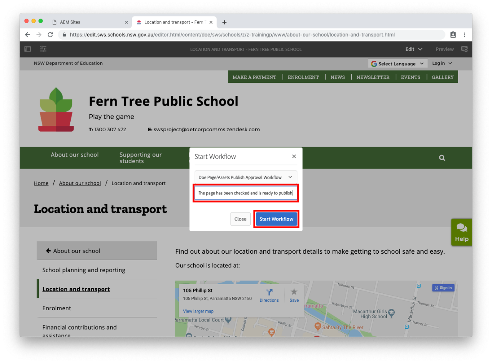The width and height of the screenshot is (492, 363).
Task: Click the profile extension icon in toolbar
Action: coord(453,35)
